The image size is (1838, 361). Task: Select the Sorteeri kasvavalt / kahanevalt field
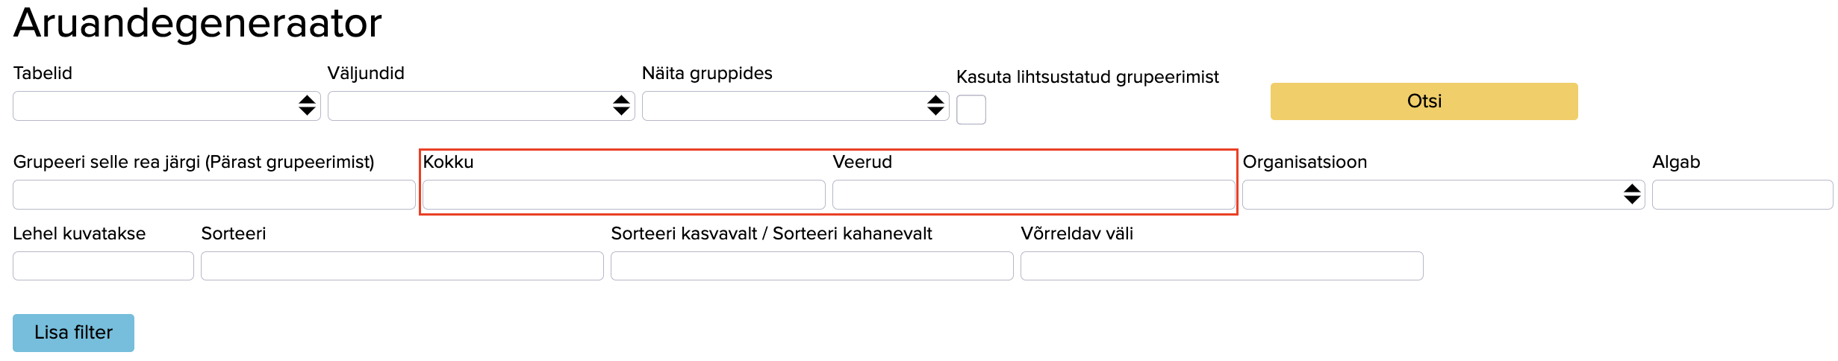pyautogui.click(x=811, y=266)
